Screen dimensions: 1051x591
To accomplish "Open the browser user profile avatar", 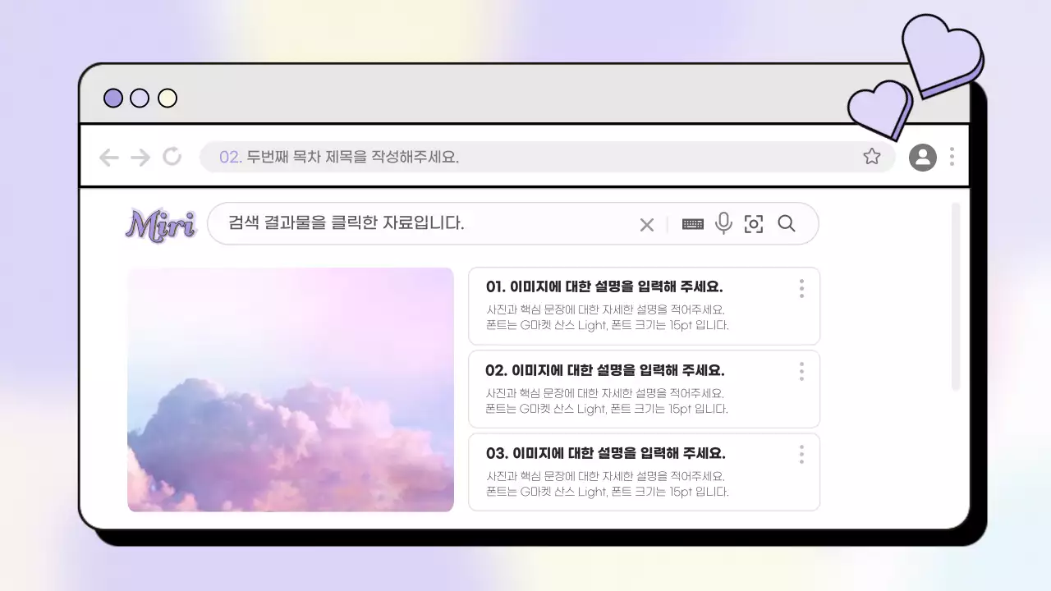I will click(922, 156).
